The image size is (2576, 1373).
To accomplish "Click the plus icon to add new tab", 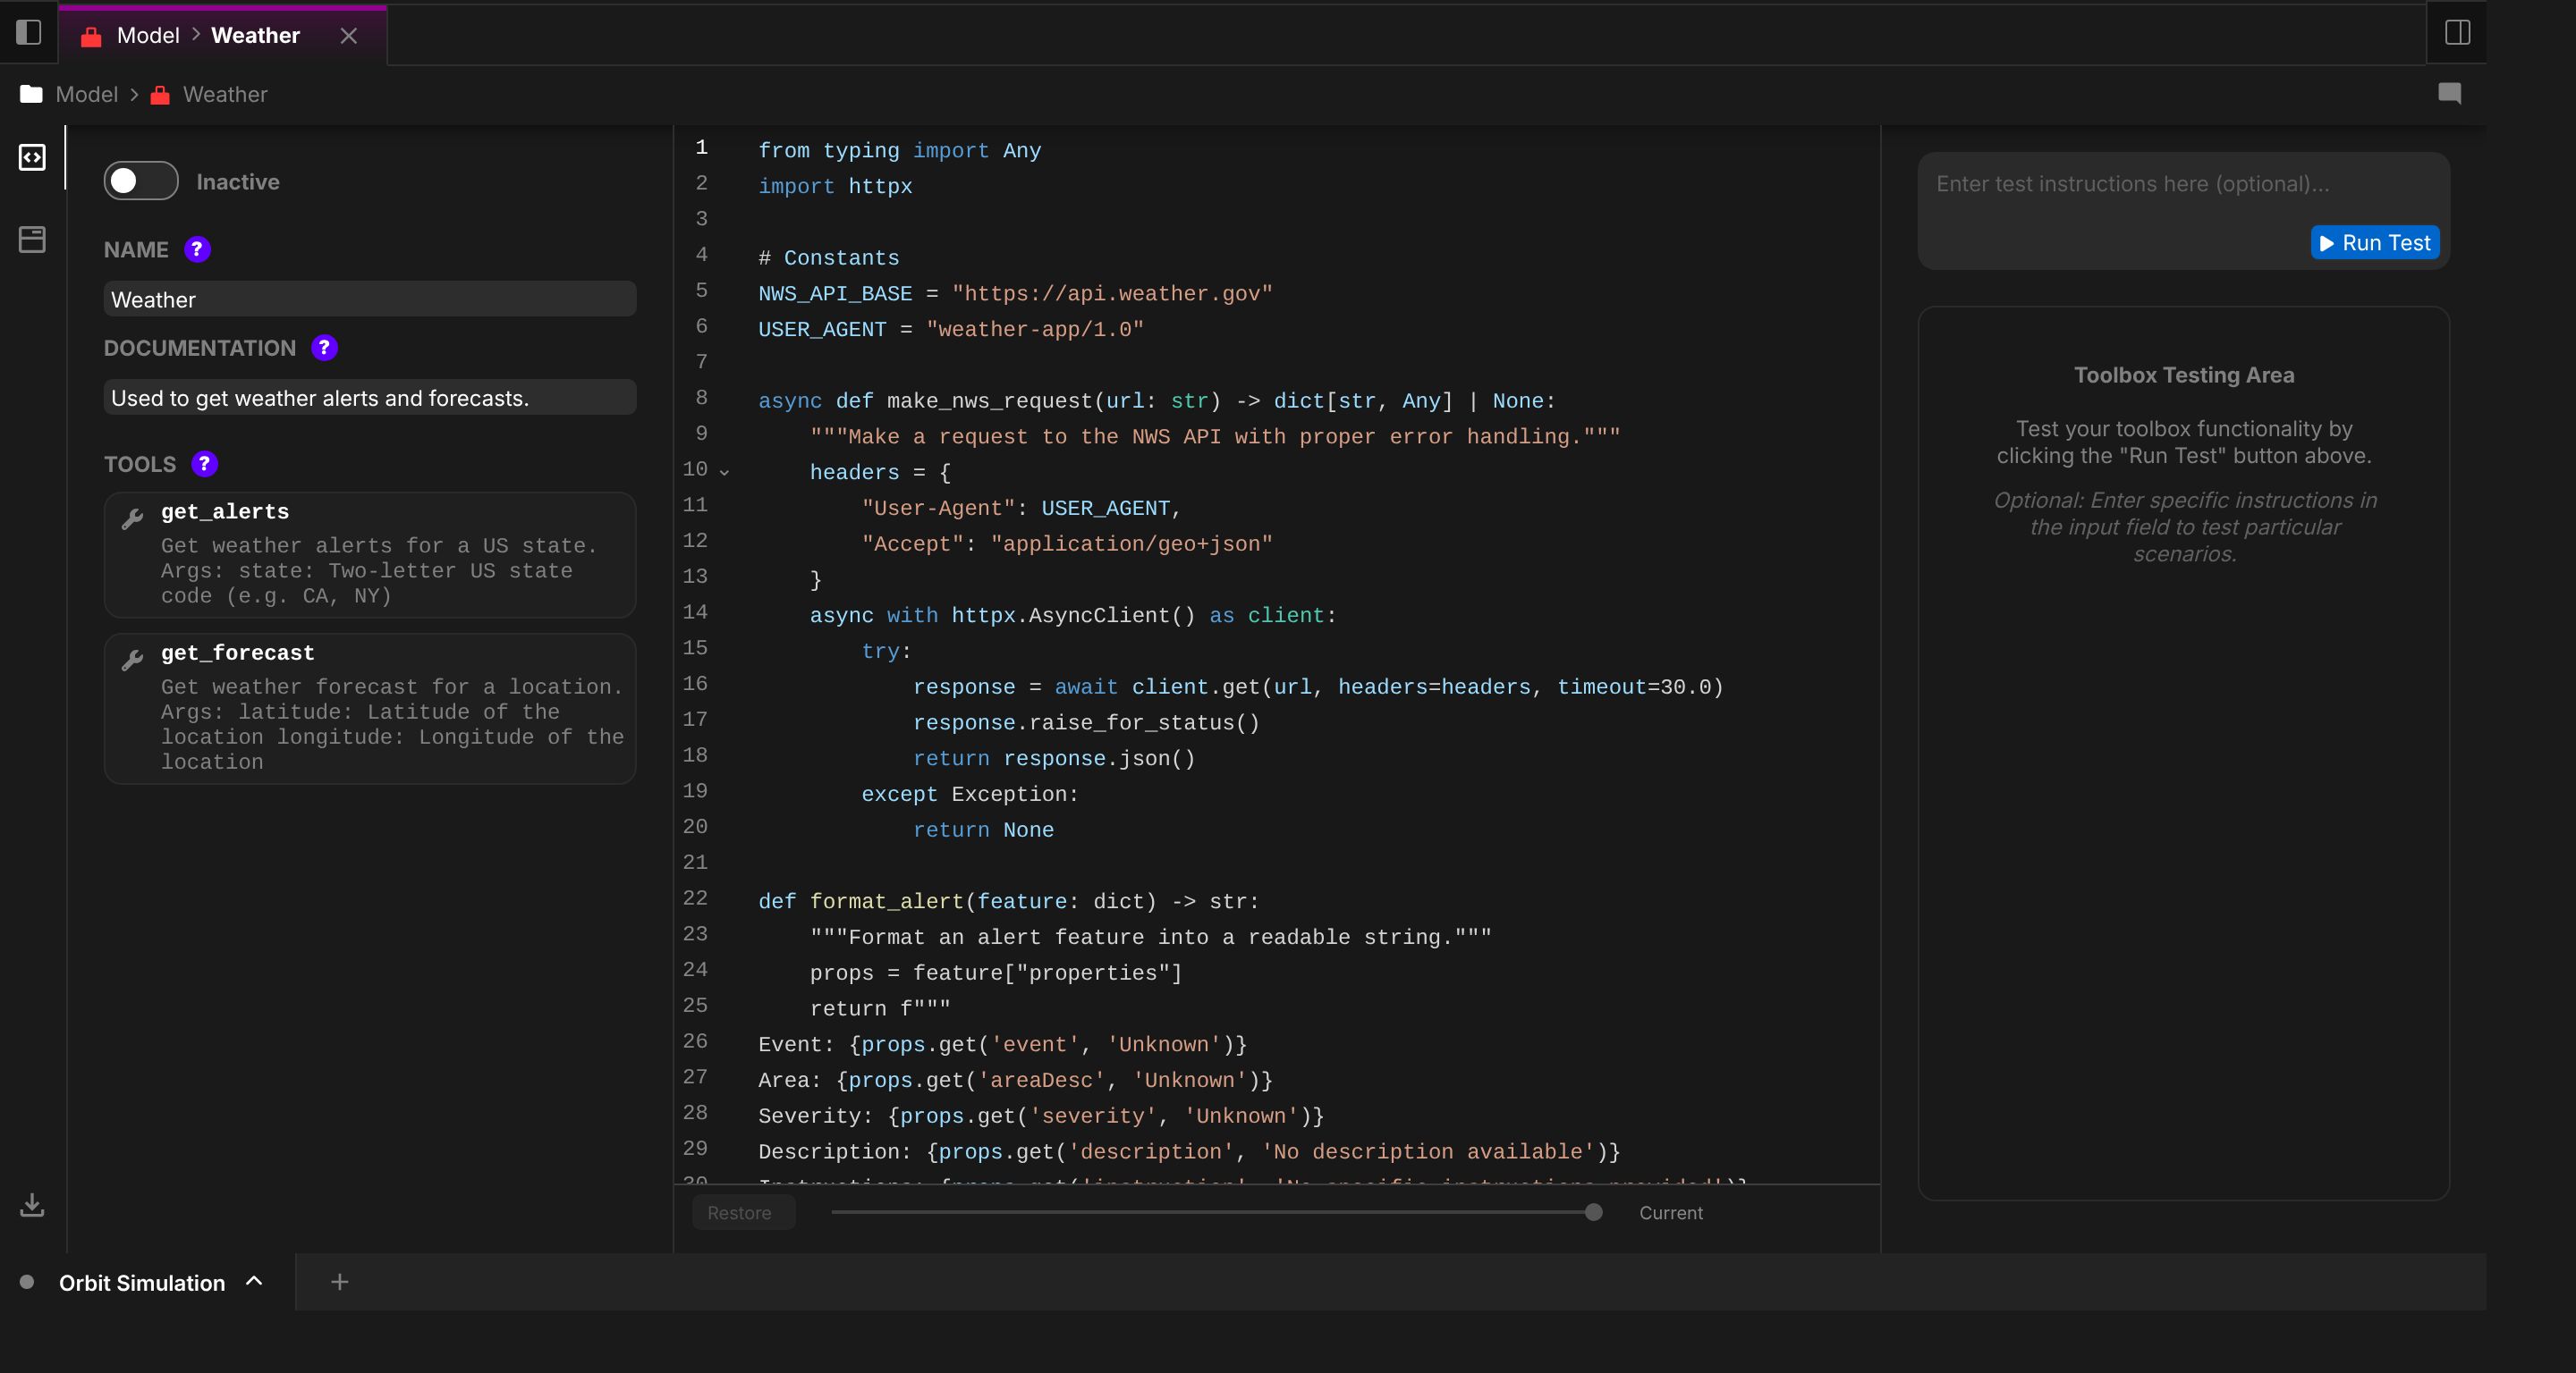I will coord(340,1282).
